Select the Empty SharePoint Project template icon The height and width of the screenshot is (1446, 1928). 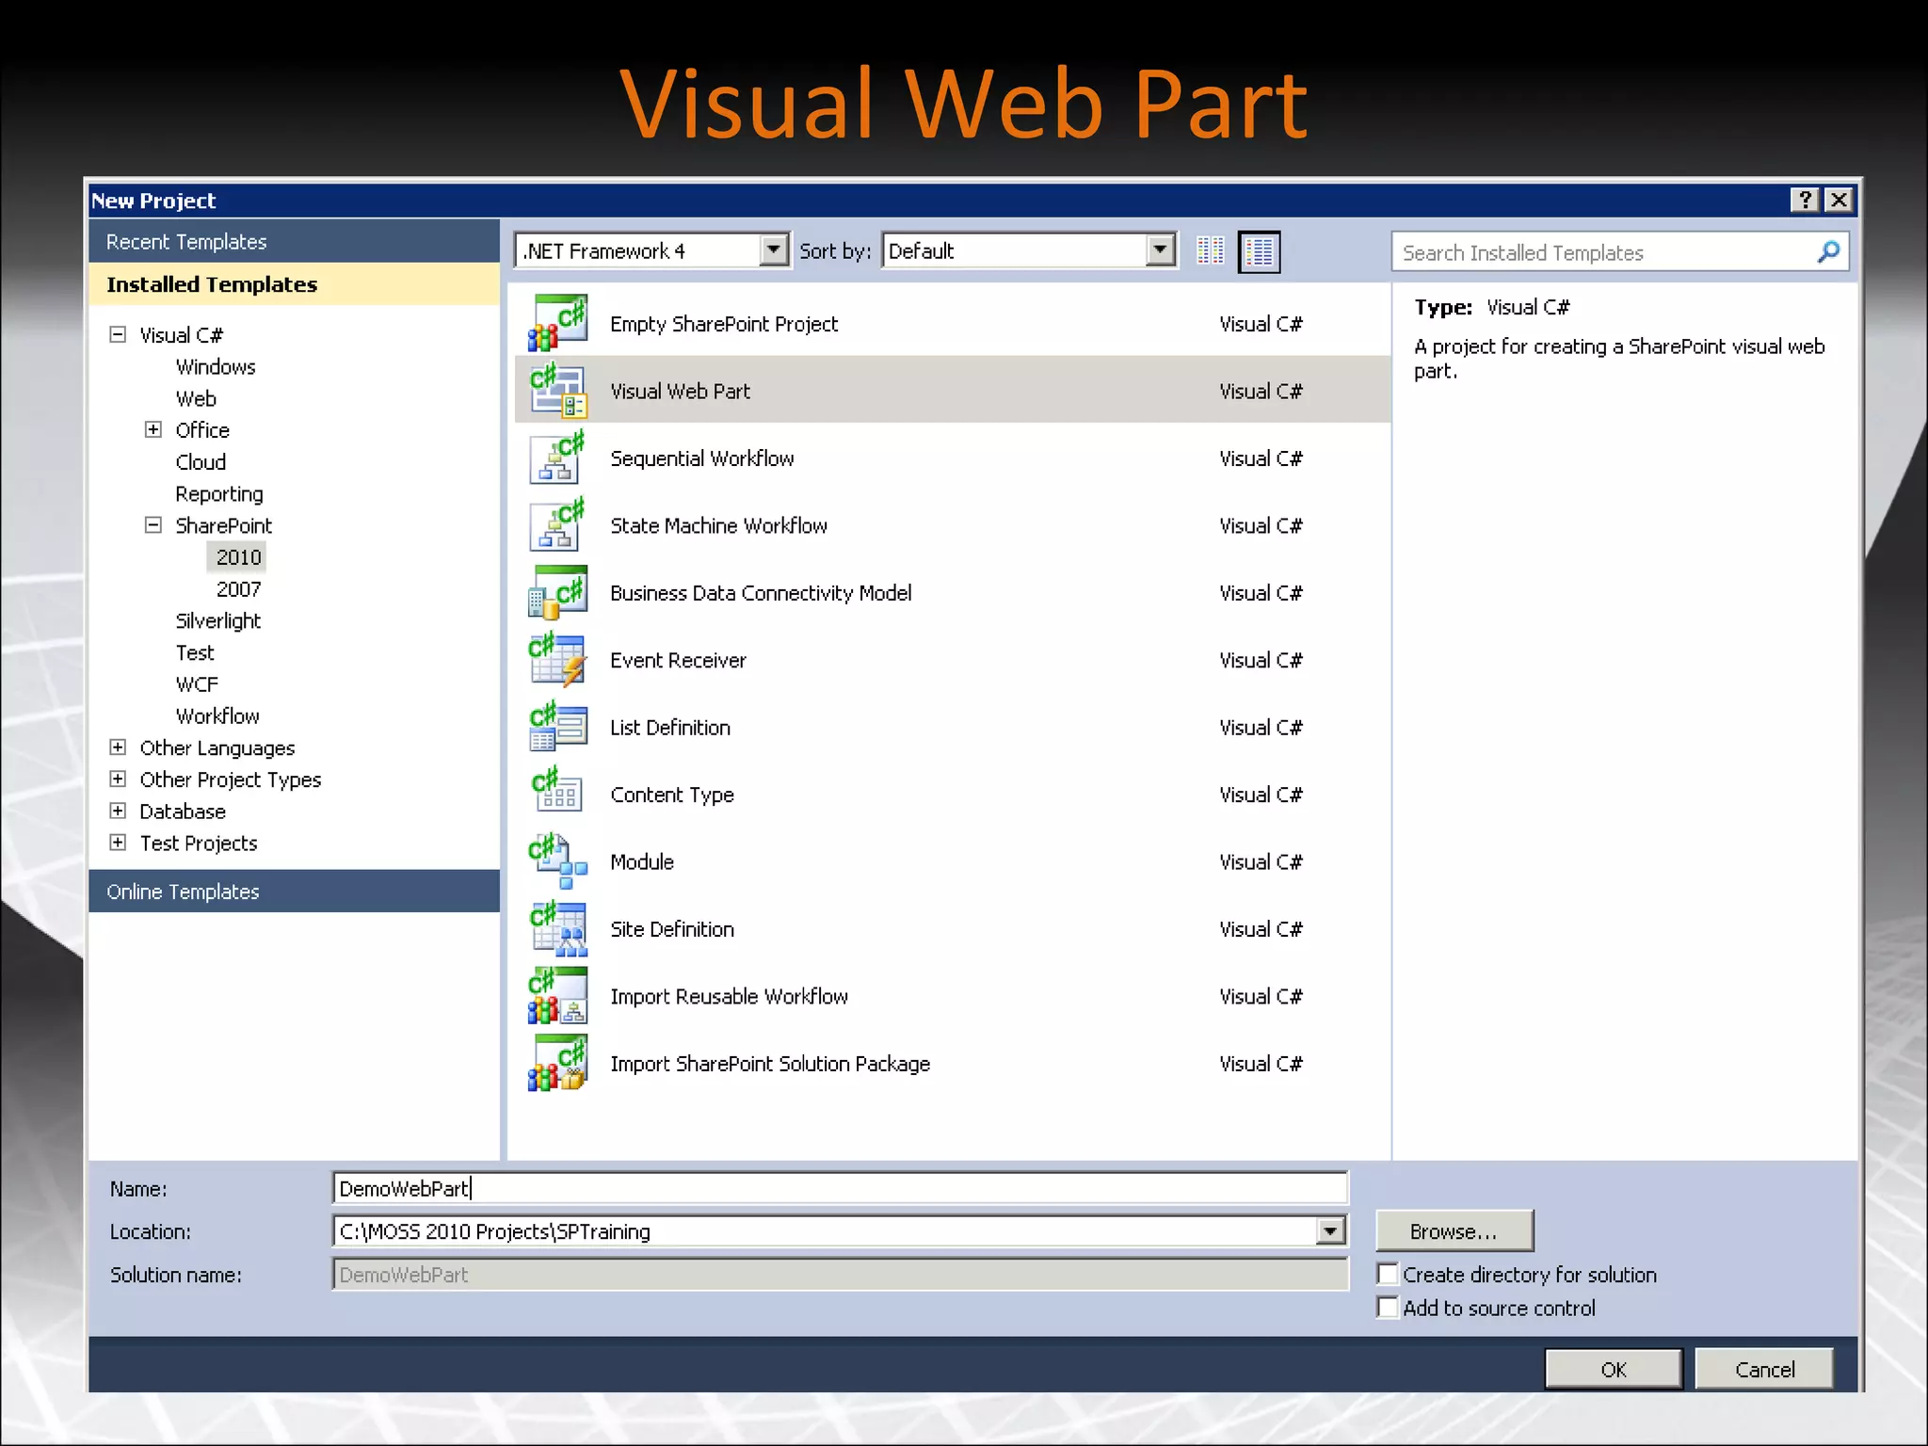pos(557,323)
